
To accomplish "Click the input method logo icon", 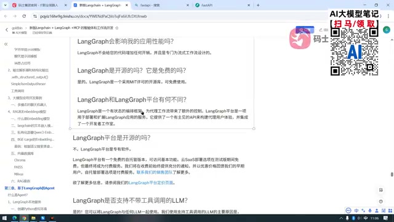I will tap(348, 210).
